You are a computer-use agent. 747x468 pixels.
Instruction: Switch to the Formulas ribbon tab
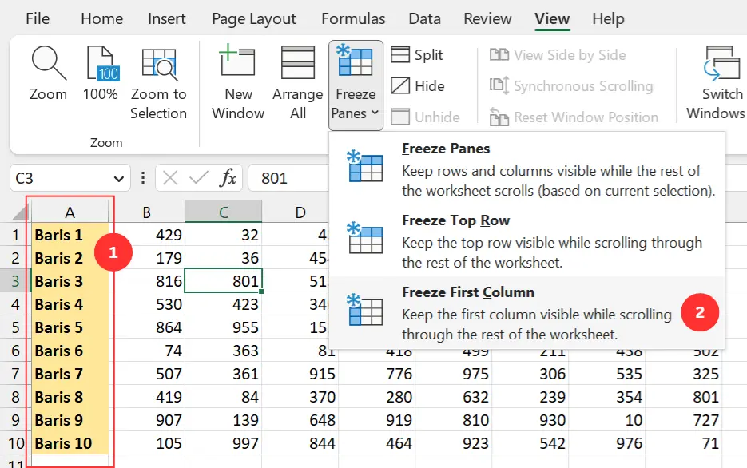click(352, 18)
